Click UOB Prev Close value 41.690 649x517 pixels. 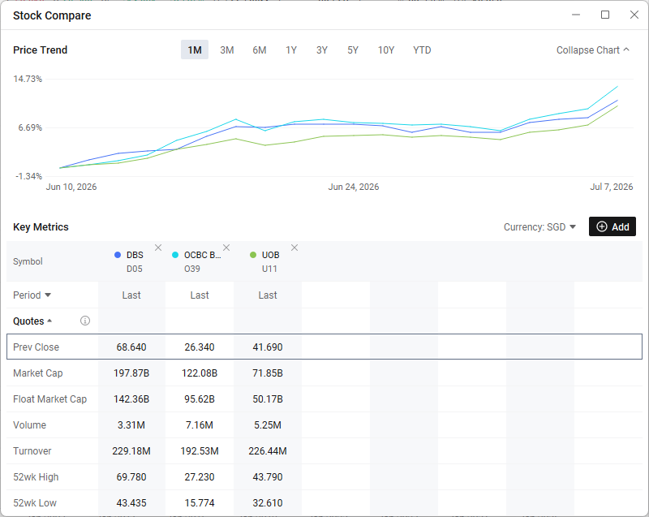(x=268, y=347)
